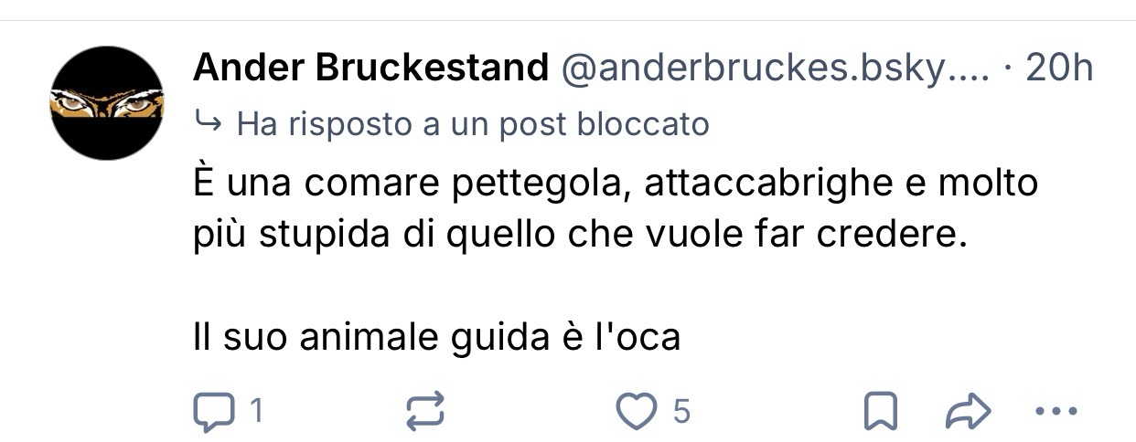1136x442 pixels.
Task: Click the line 'Il suo animale guida è l'oca'
Action: coord(437,337)
